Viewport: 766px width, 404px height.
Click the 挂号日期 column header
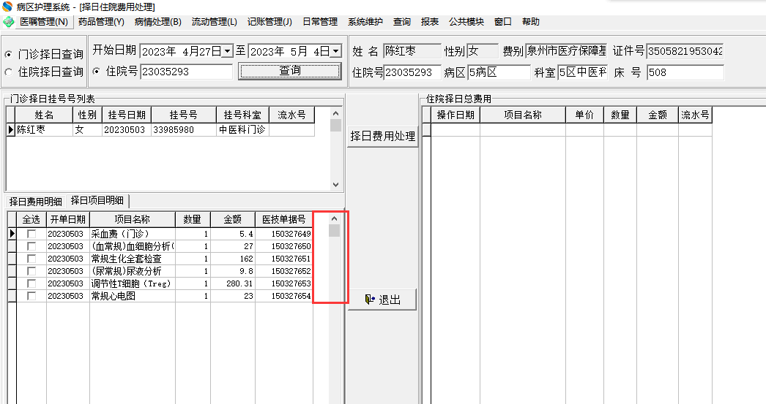(x=127, y=115)
